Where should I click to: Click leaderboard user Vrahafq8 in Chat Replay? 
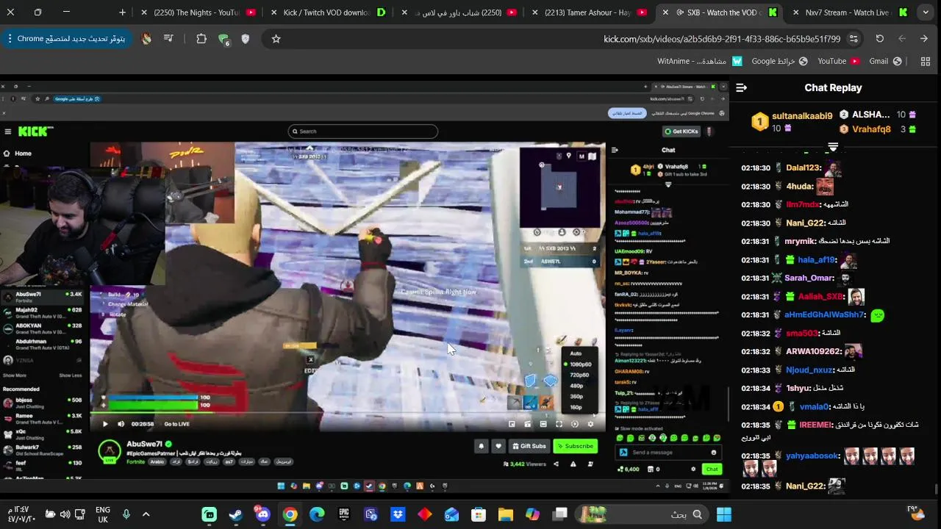(x=871, y=129)
